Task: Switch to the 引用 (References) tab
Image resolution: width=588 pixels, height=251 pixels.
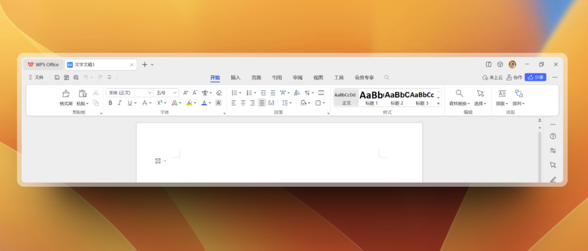Action: [277, 77]
